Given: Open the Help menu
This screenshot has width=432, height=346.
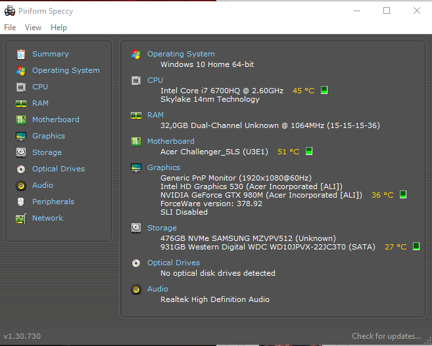Looking at the screenshot, I should [x=59, y=28].
